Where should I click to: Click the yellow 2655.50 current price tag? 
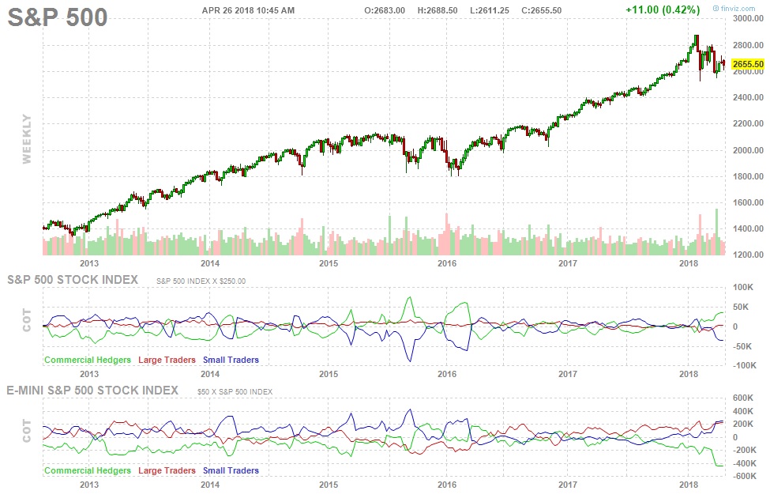748,64
